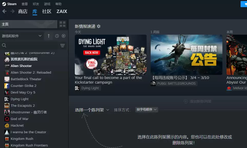Switch to grid collections view icon
This screenshot has height=148, width=247.
tap(63, 24)
